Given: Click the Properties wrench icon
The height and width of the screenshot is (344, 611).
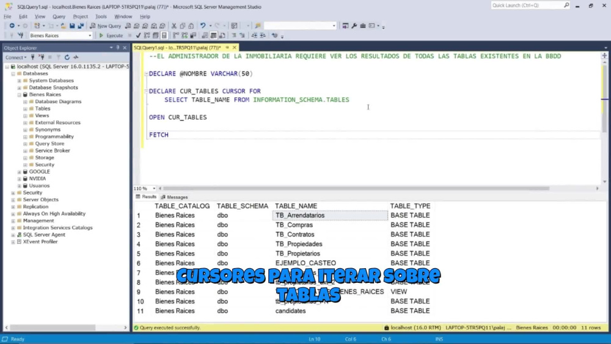Looking at the screenshot, I should coord(354,26).
